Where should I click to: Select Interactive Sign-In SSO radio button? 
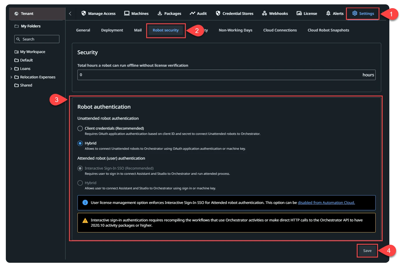[80, 168]
